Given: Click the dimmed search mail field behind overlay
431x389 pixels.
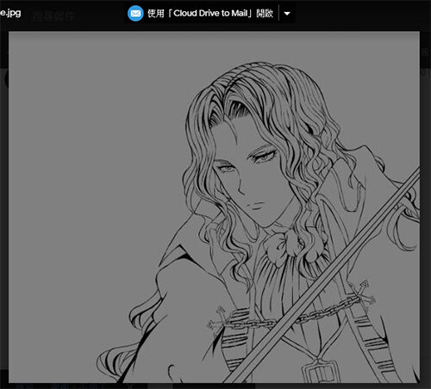Looking at the screenshot, I should (x=53, y=16).
